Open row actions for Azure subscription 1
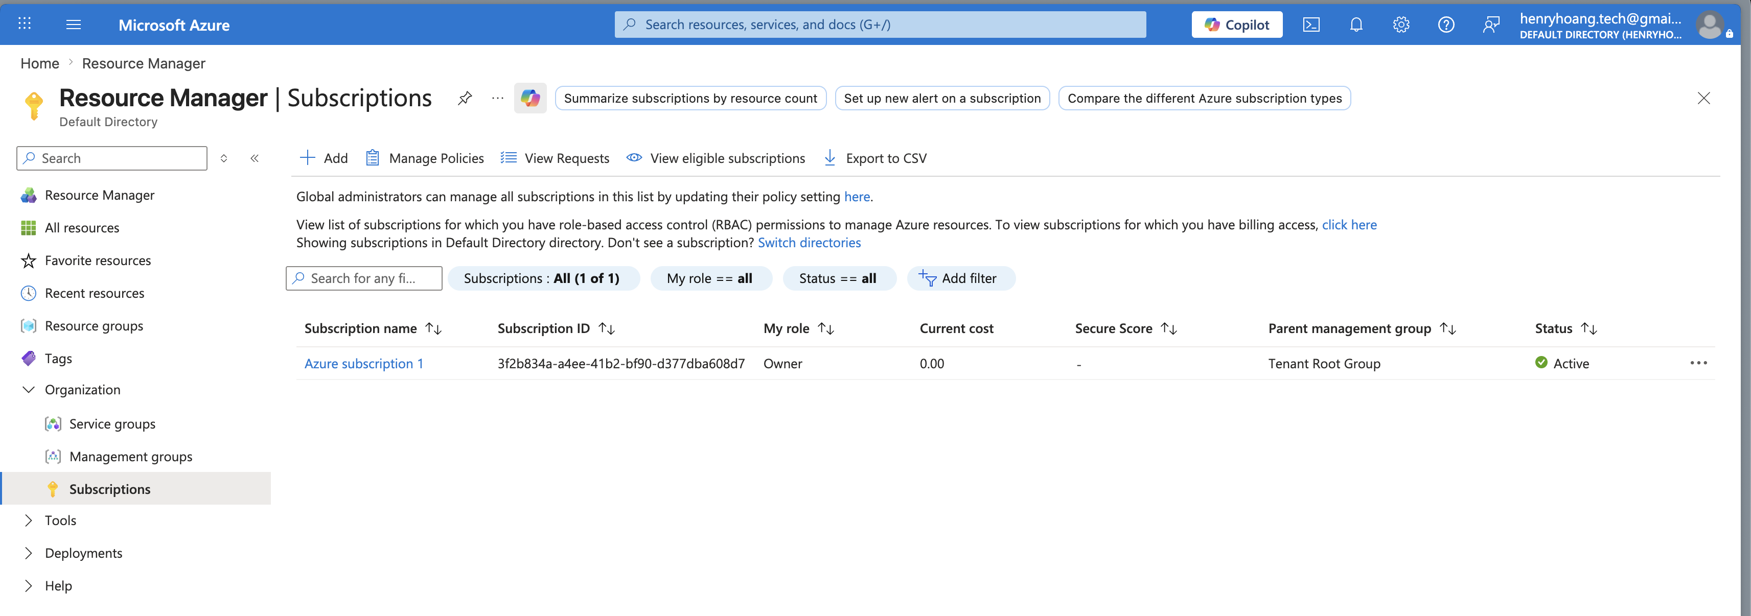1751x616 pixels. [x=1698, y=363]
